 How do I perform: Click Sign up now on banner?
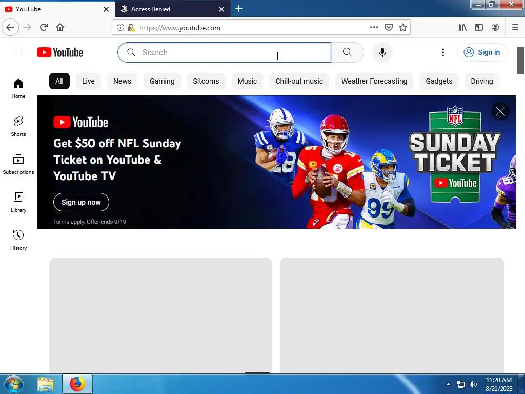coord(81,202)
